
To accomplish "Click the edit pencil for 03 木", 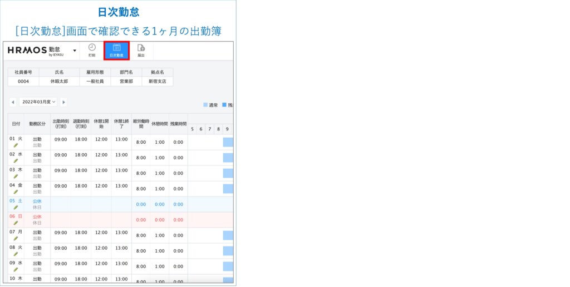I will click(x=16, y=177).
